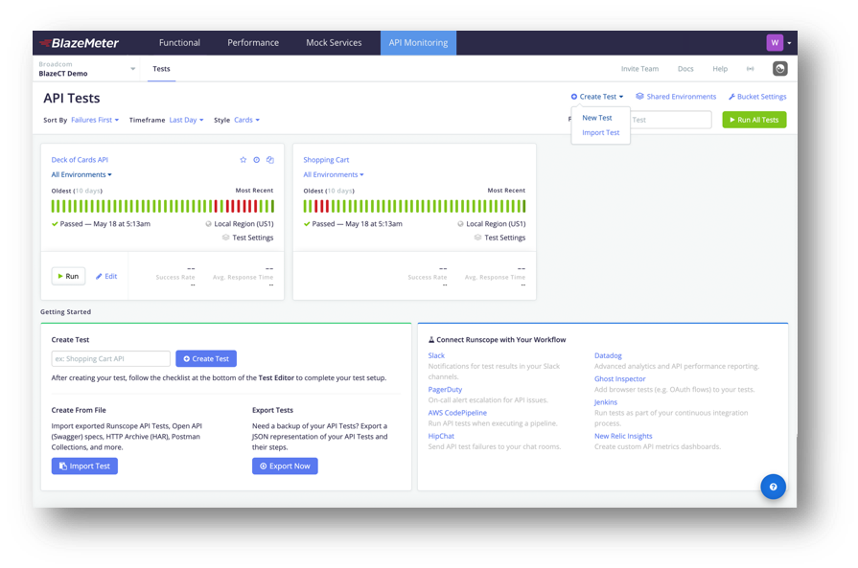
Task: Click Passed status on Deck of Cards card
Action: point(101,223)
